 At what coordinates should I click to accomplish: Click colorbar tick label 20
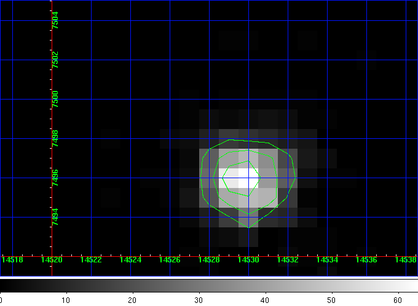click(132, 300)
